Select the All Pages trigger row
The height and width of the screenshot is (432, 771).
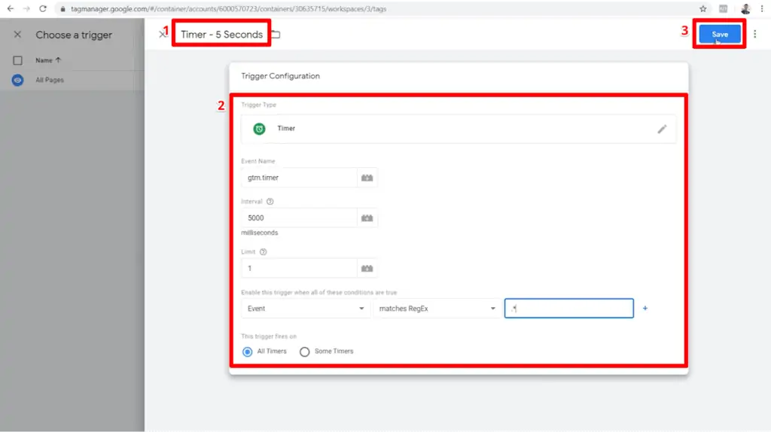point(72,80)
